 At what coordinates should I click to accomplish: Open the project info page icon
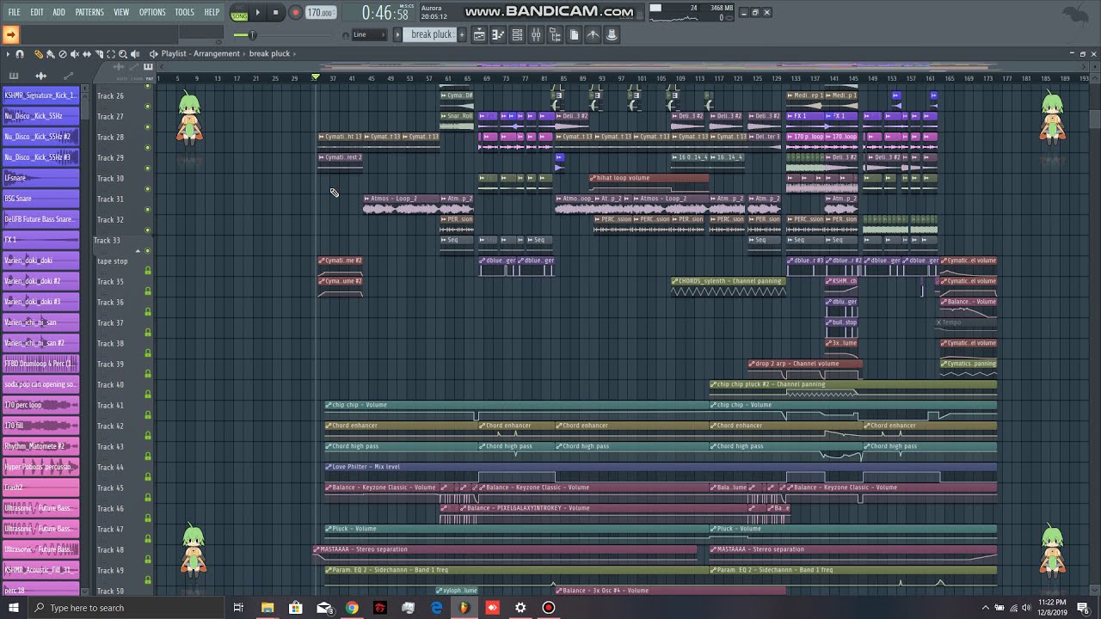coord(574,34)
